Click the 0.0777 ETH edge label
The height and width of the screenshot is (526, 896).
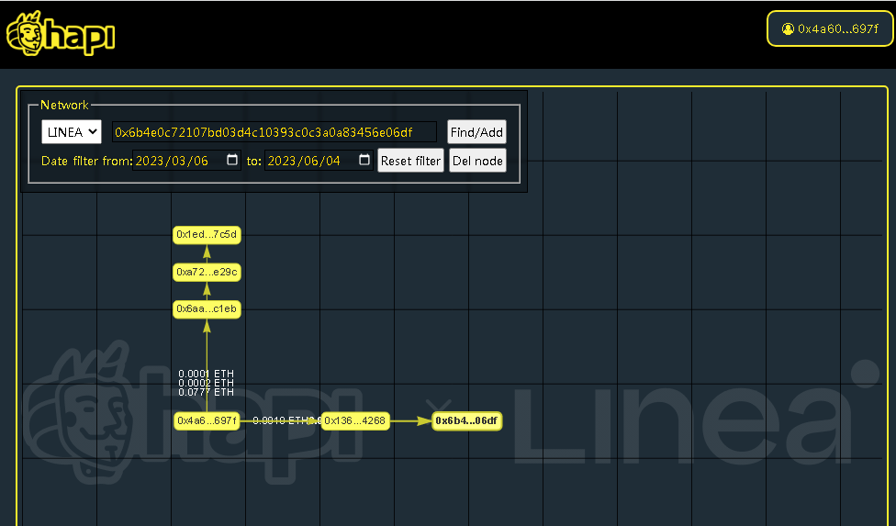coord(206,392)
